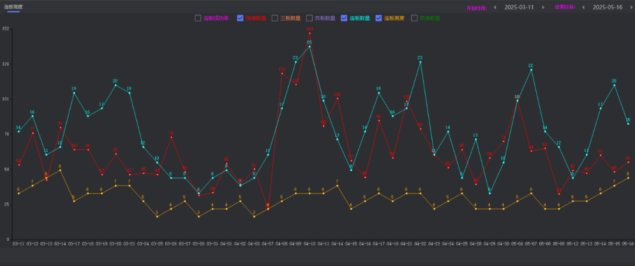Click the red data point labeled 120
Image resolution: width=635 pixels, height=266 pixels.
[x=282, y=74]
